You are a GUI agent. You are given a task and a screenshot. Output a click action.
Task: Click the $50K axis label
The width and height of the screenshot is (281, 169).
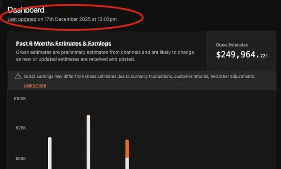20,159
